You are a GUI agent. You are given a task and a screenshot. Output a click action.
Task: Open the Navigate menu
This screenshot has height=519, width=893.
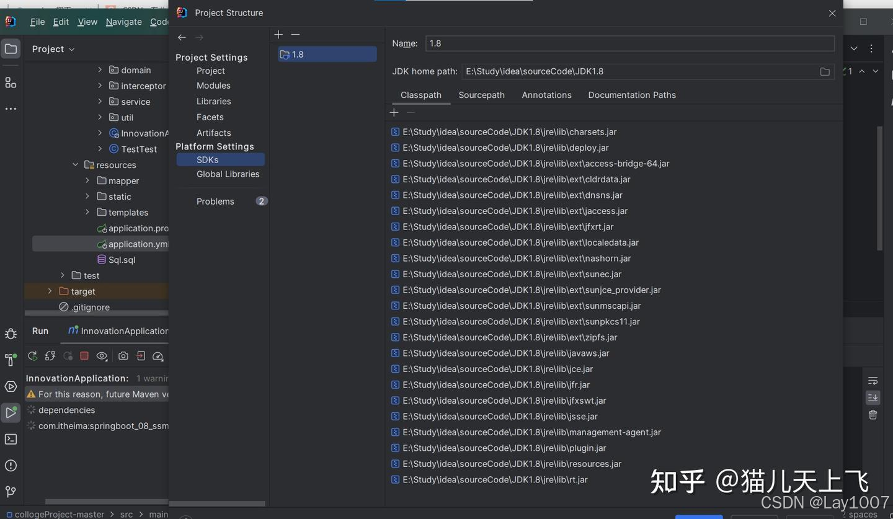[x=123, y=22]
